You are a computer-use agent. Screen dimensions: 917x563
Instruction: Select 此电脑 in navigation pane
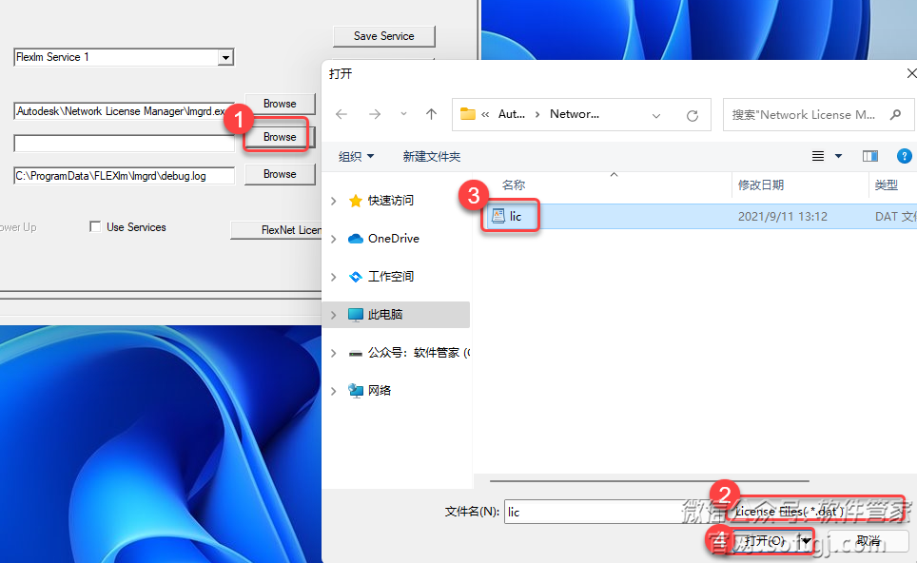[384, 315]
